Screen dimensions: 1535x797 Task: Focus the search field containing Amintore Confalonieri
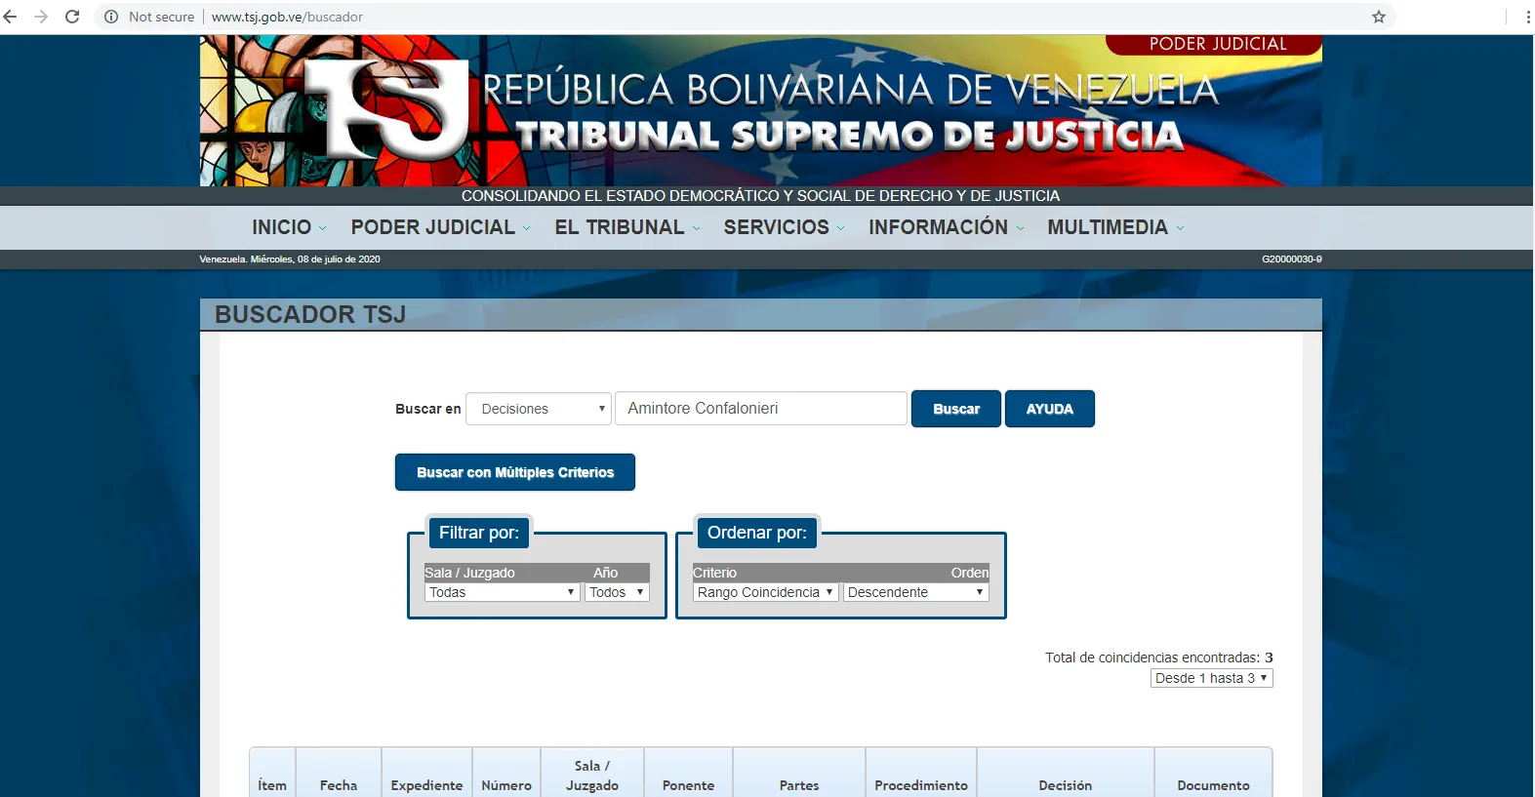[761, 409]
